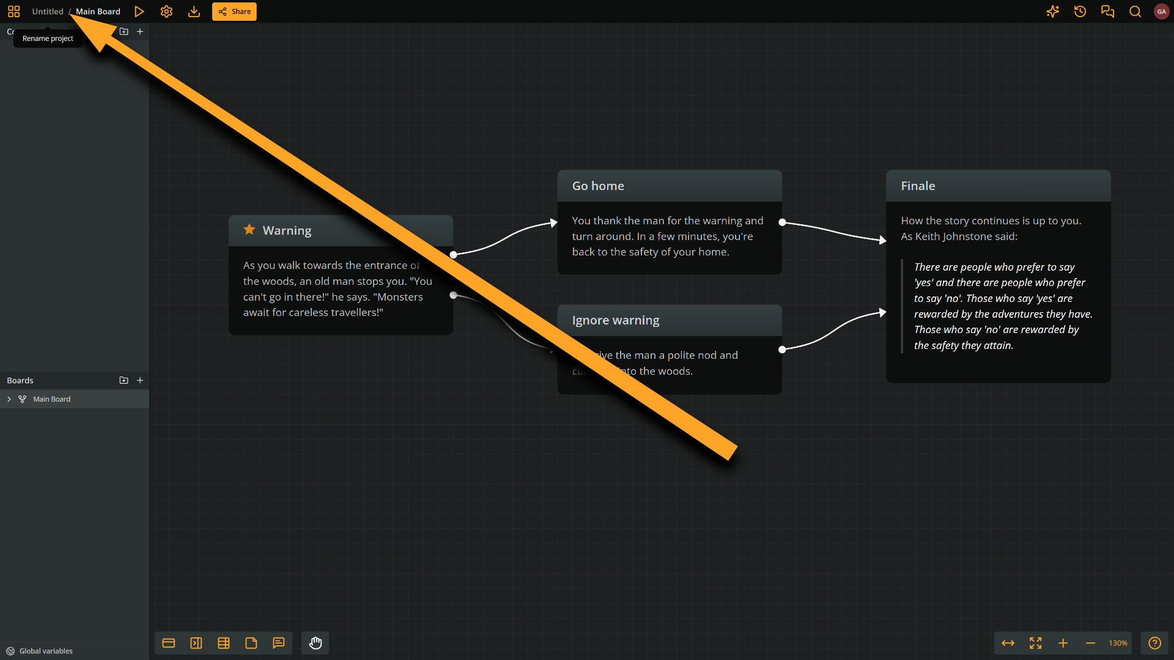Open the AI assistant sparkle icon
Viewport: 1174px width, 660px height.
(x=1052, y=12)
